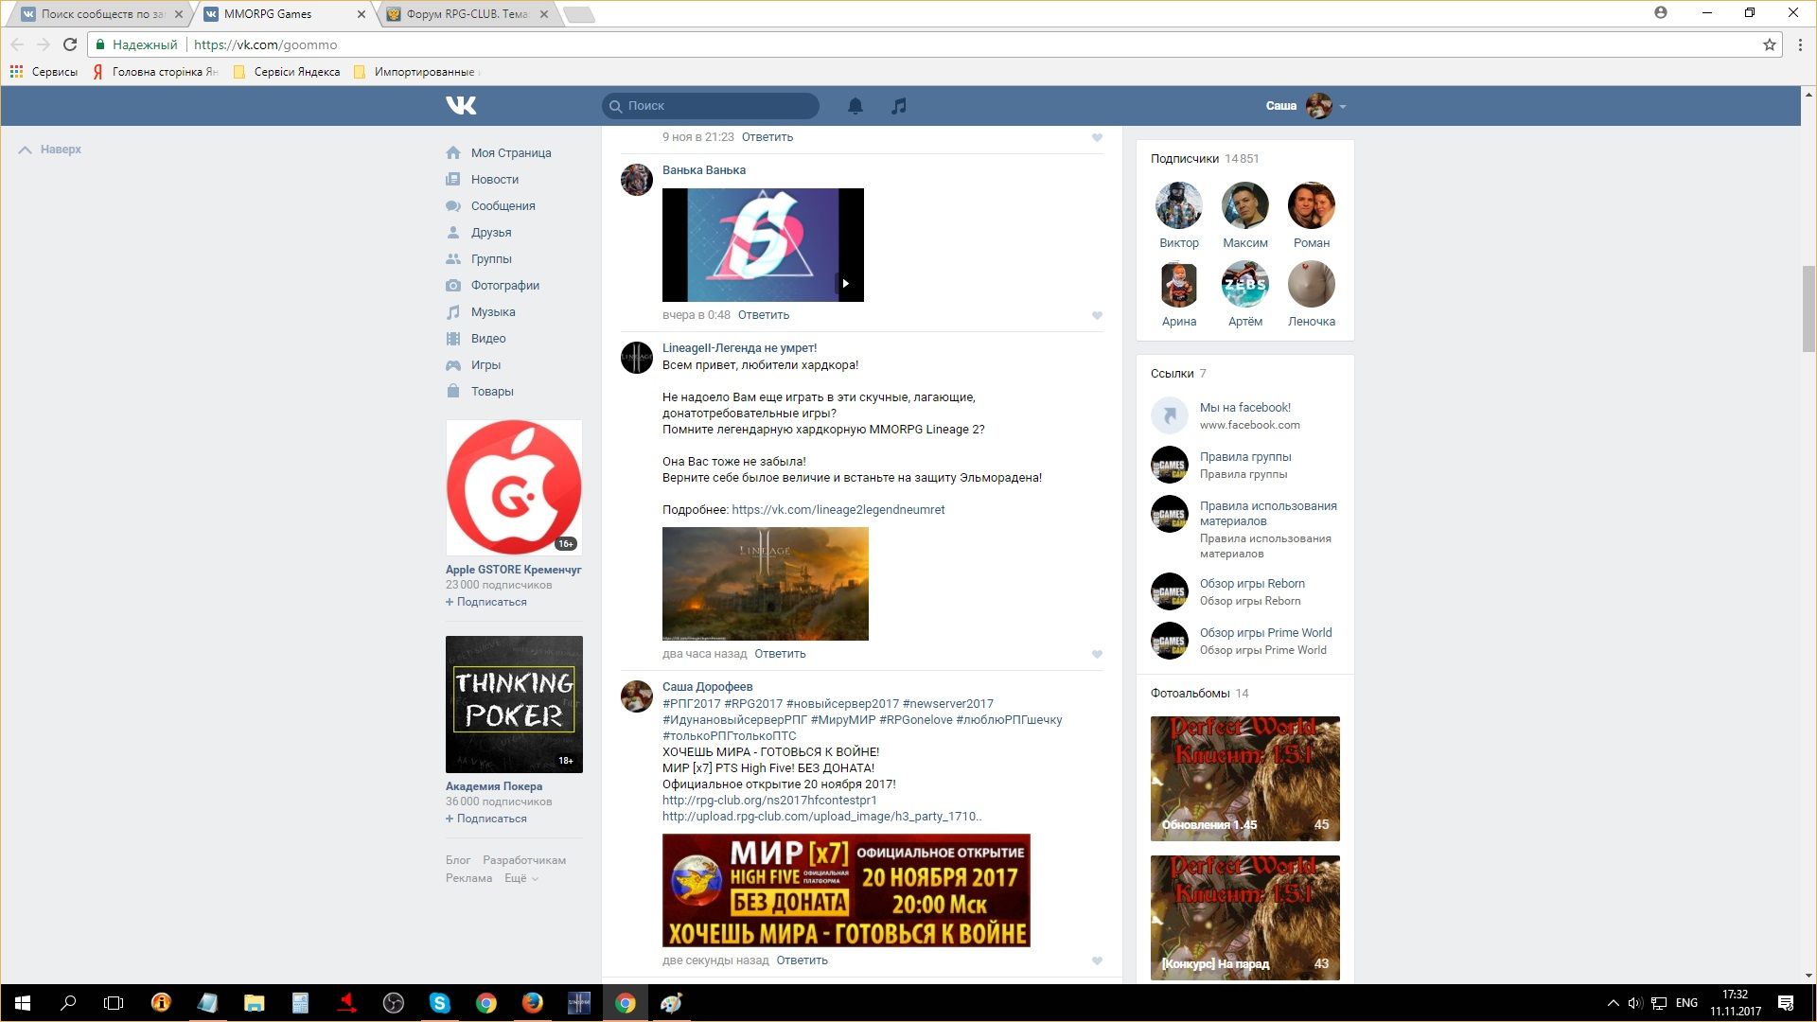Like the Lineage II comment heart

pyautogui.click(x=1097, y=654)
